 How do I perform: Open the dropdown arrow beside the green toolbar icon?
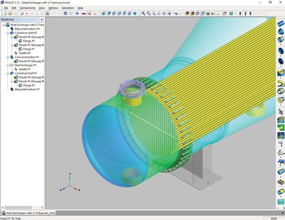coord(235,13)
